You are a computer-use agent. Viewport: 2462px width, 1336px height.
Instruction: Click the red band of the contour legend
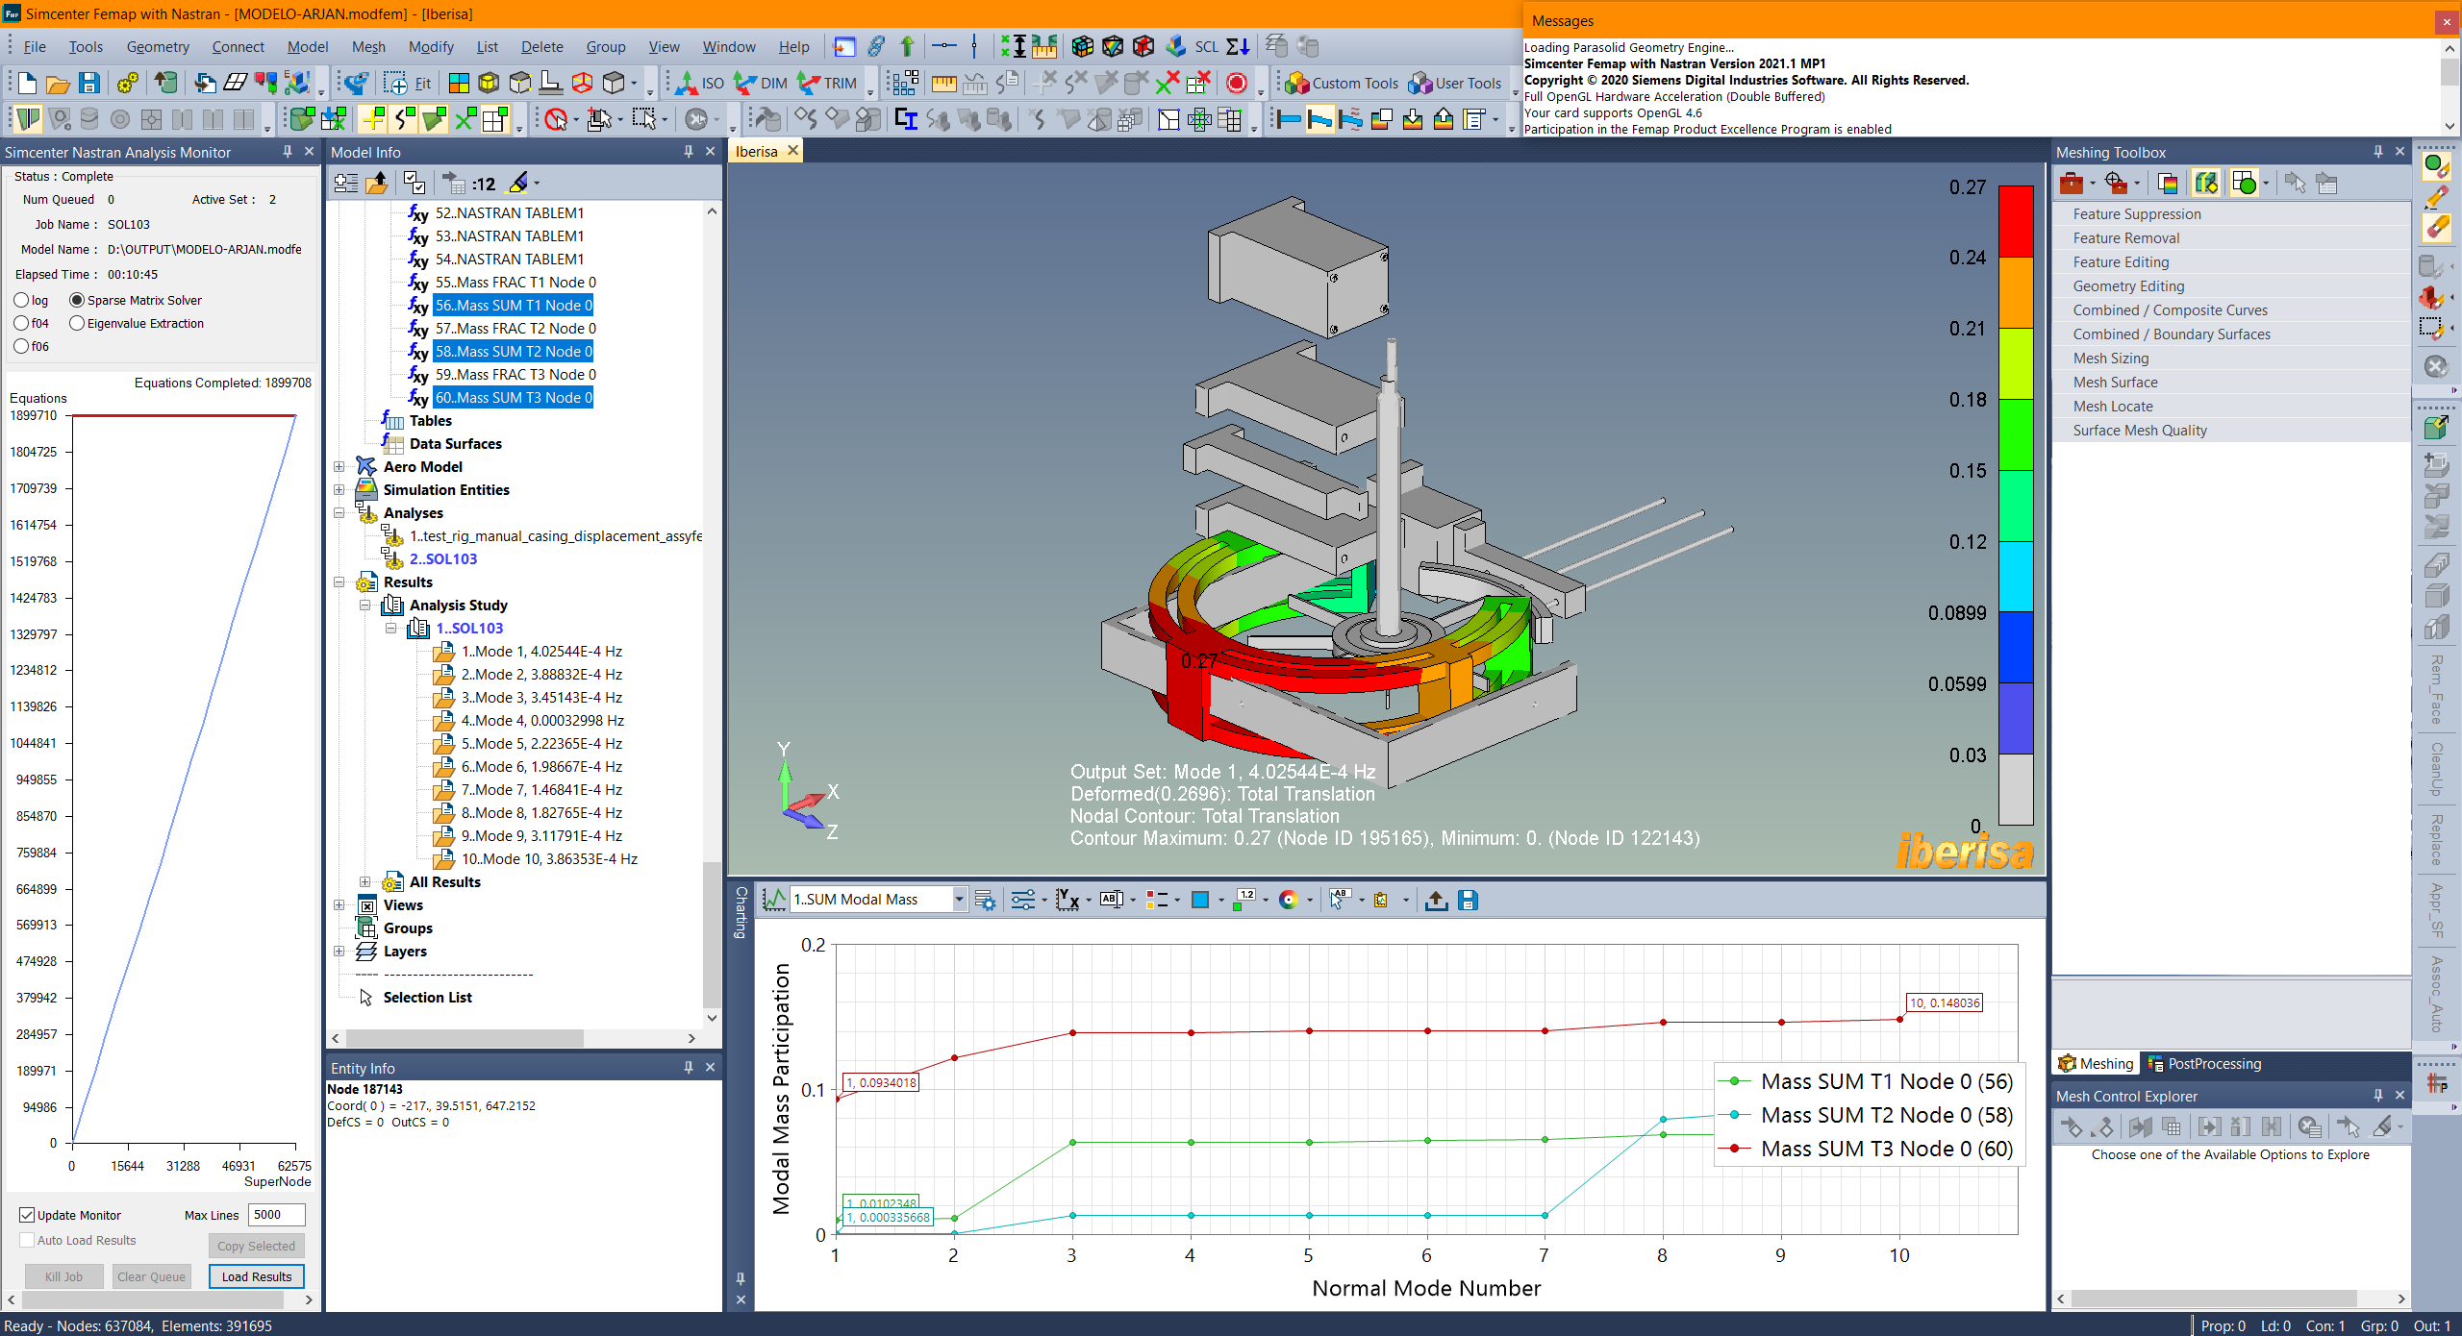[2016, 221]
